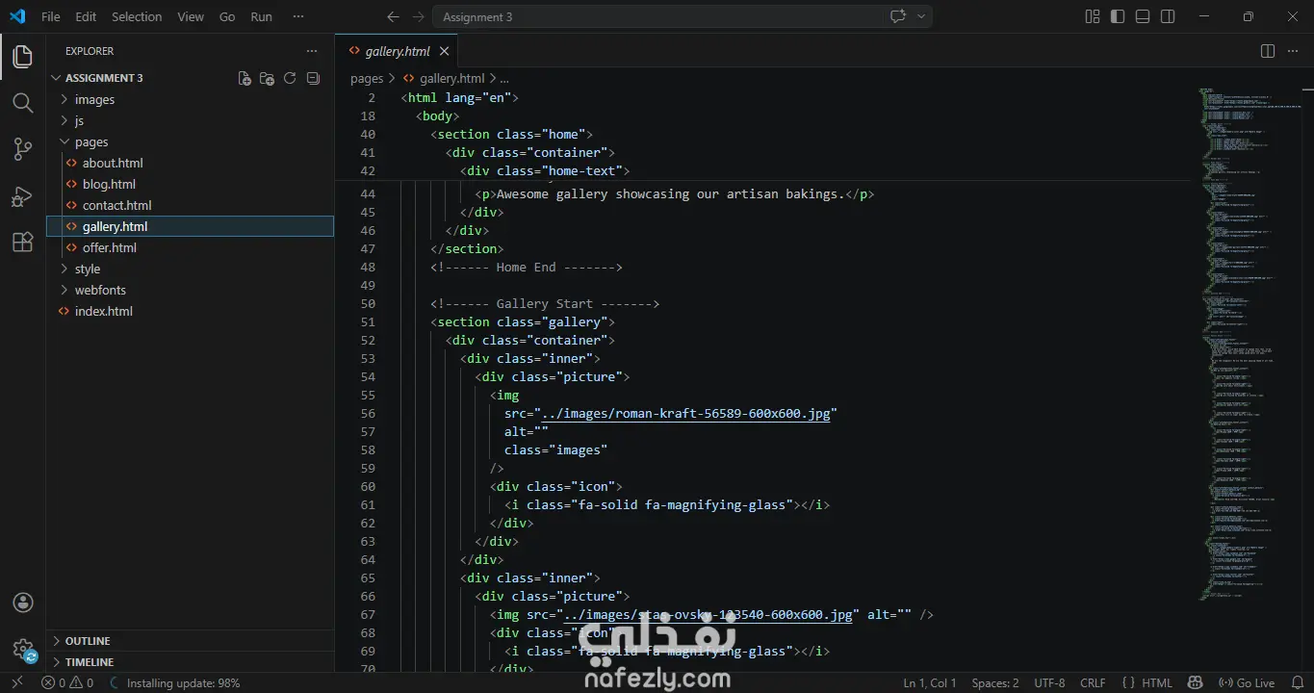Open the File menu
This screenshot has height=693, width=1314.
51,16
